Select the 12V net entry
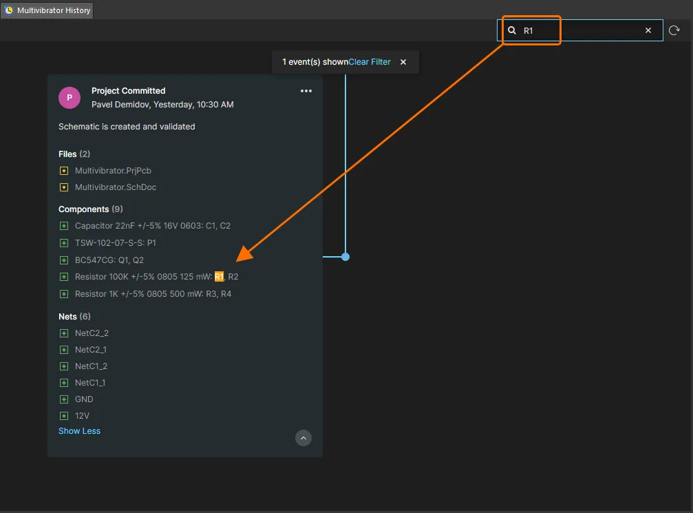693x513 pixels. (x=82, y=416)
